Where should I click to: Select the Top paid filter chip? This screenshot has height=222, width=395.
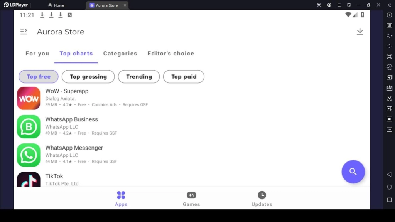click(x=184, y=77)
